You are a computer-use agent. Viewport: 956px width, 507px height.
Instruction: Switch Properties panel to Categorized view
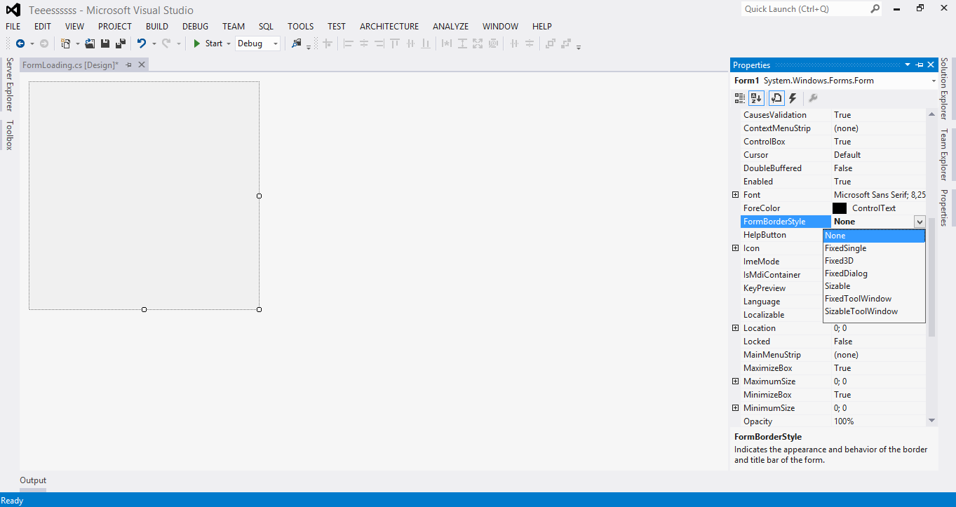click(x=739, y=98)
